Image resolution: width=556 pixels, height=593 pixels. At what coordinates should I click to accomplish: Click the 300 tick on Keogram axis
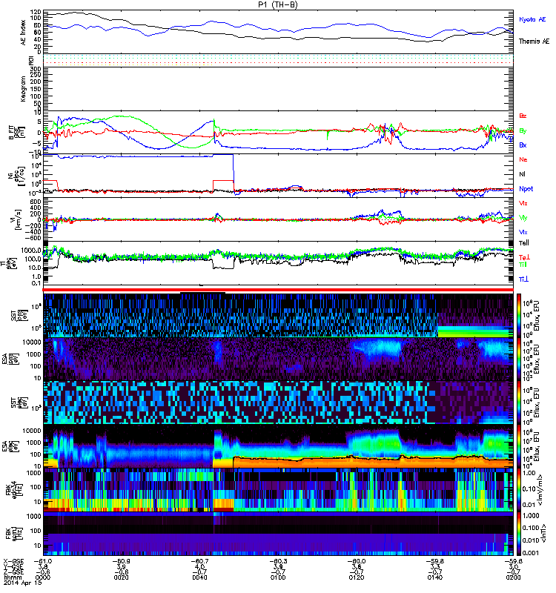(x=36, y=69)
